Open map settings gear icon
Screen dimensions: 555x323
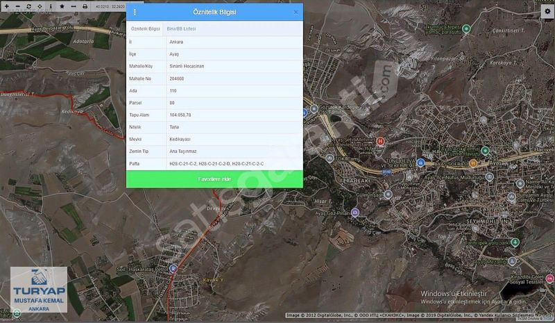coord(547,12)
